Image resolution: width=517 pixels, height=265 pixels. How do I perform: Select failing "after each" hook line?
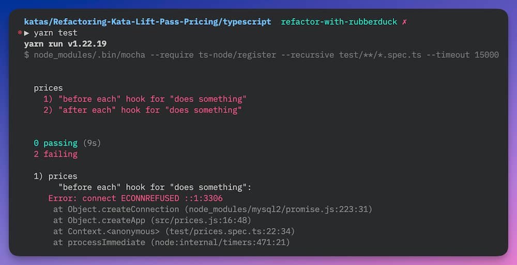click(143, 110)
